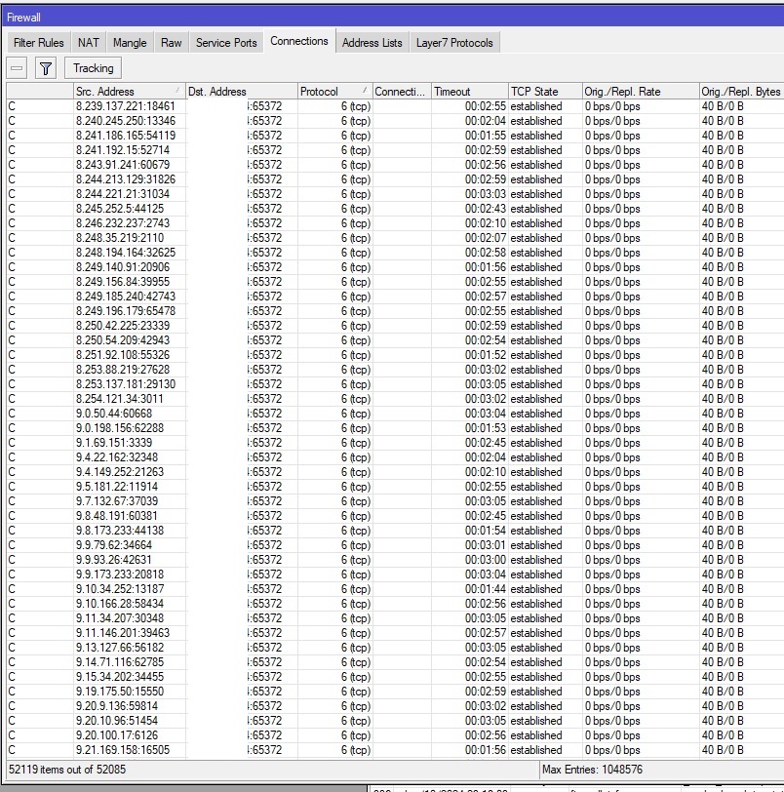Select row with source 8.245.252.5:44125

tap(395, 209)
